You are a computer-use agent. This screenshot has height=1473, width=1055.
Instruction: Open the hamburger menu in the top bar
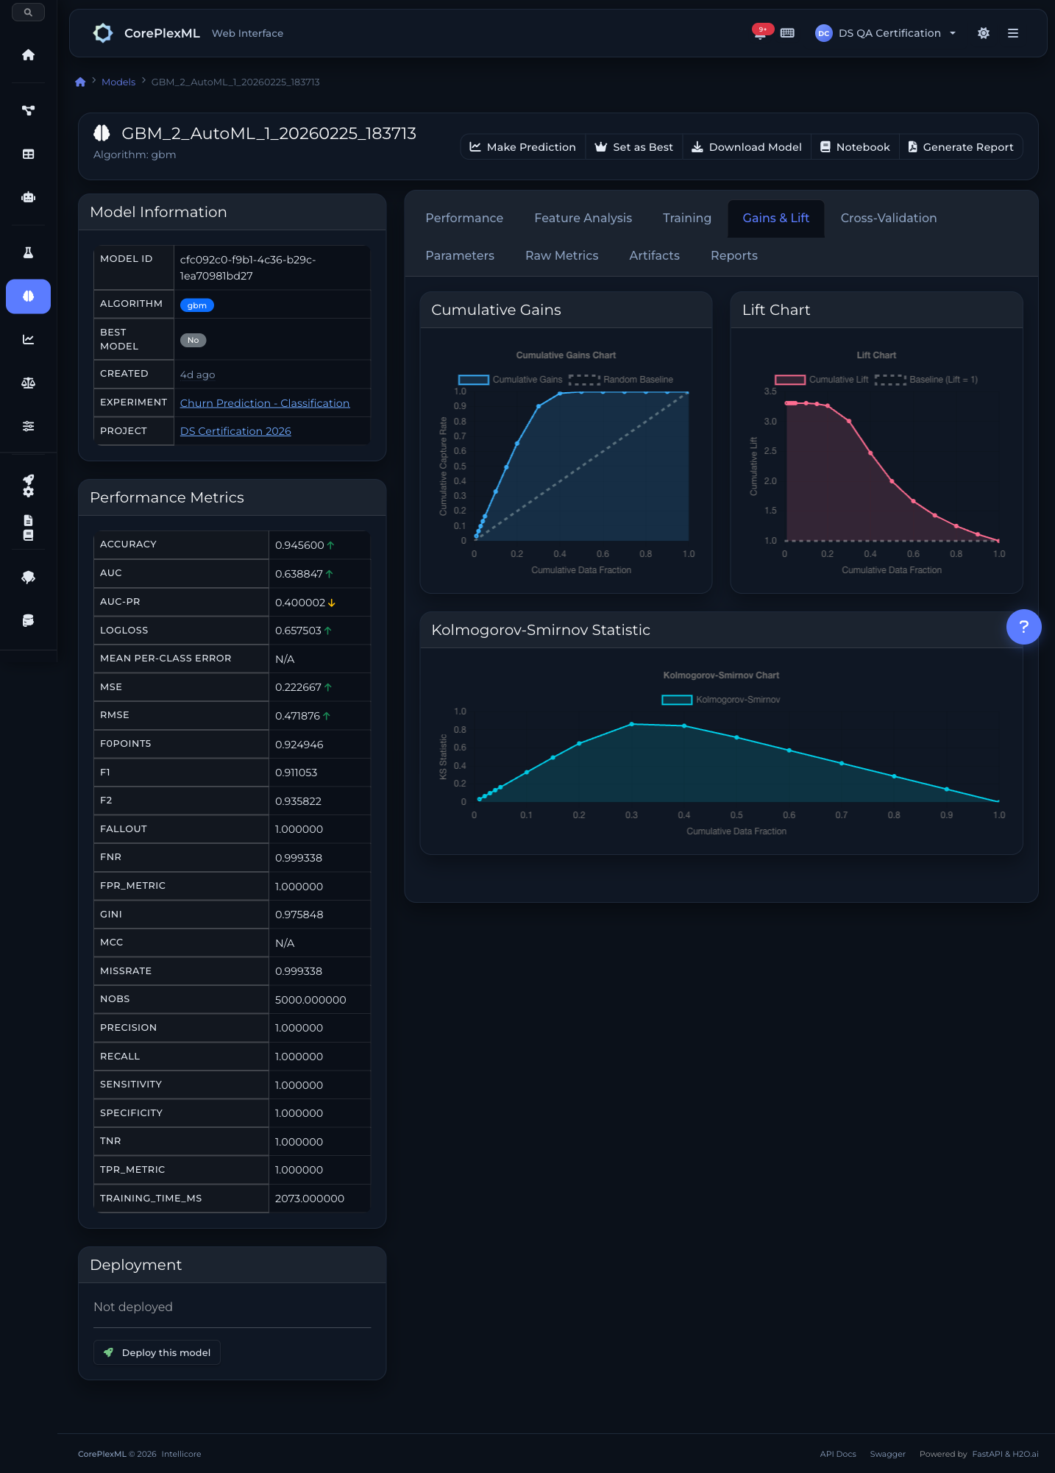tap(1013, 33)
